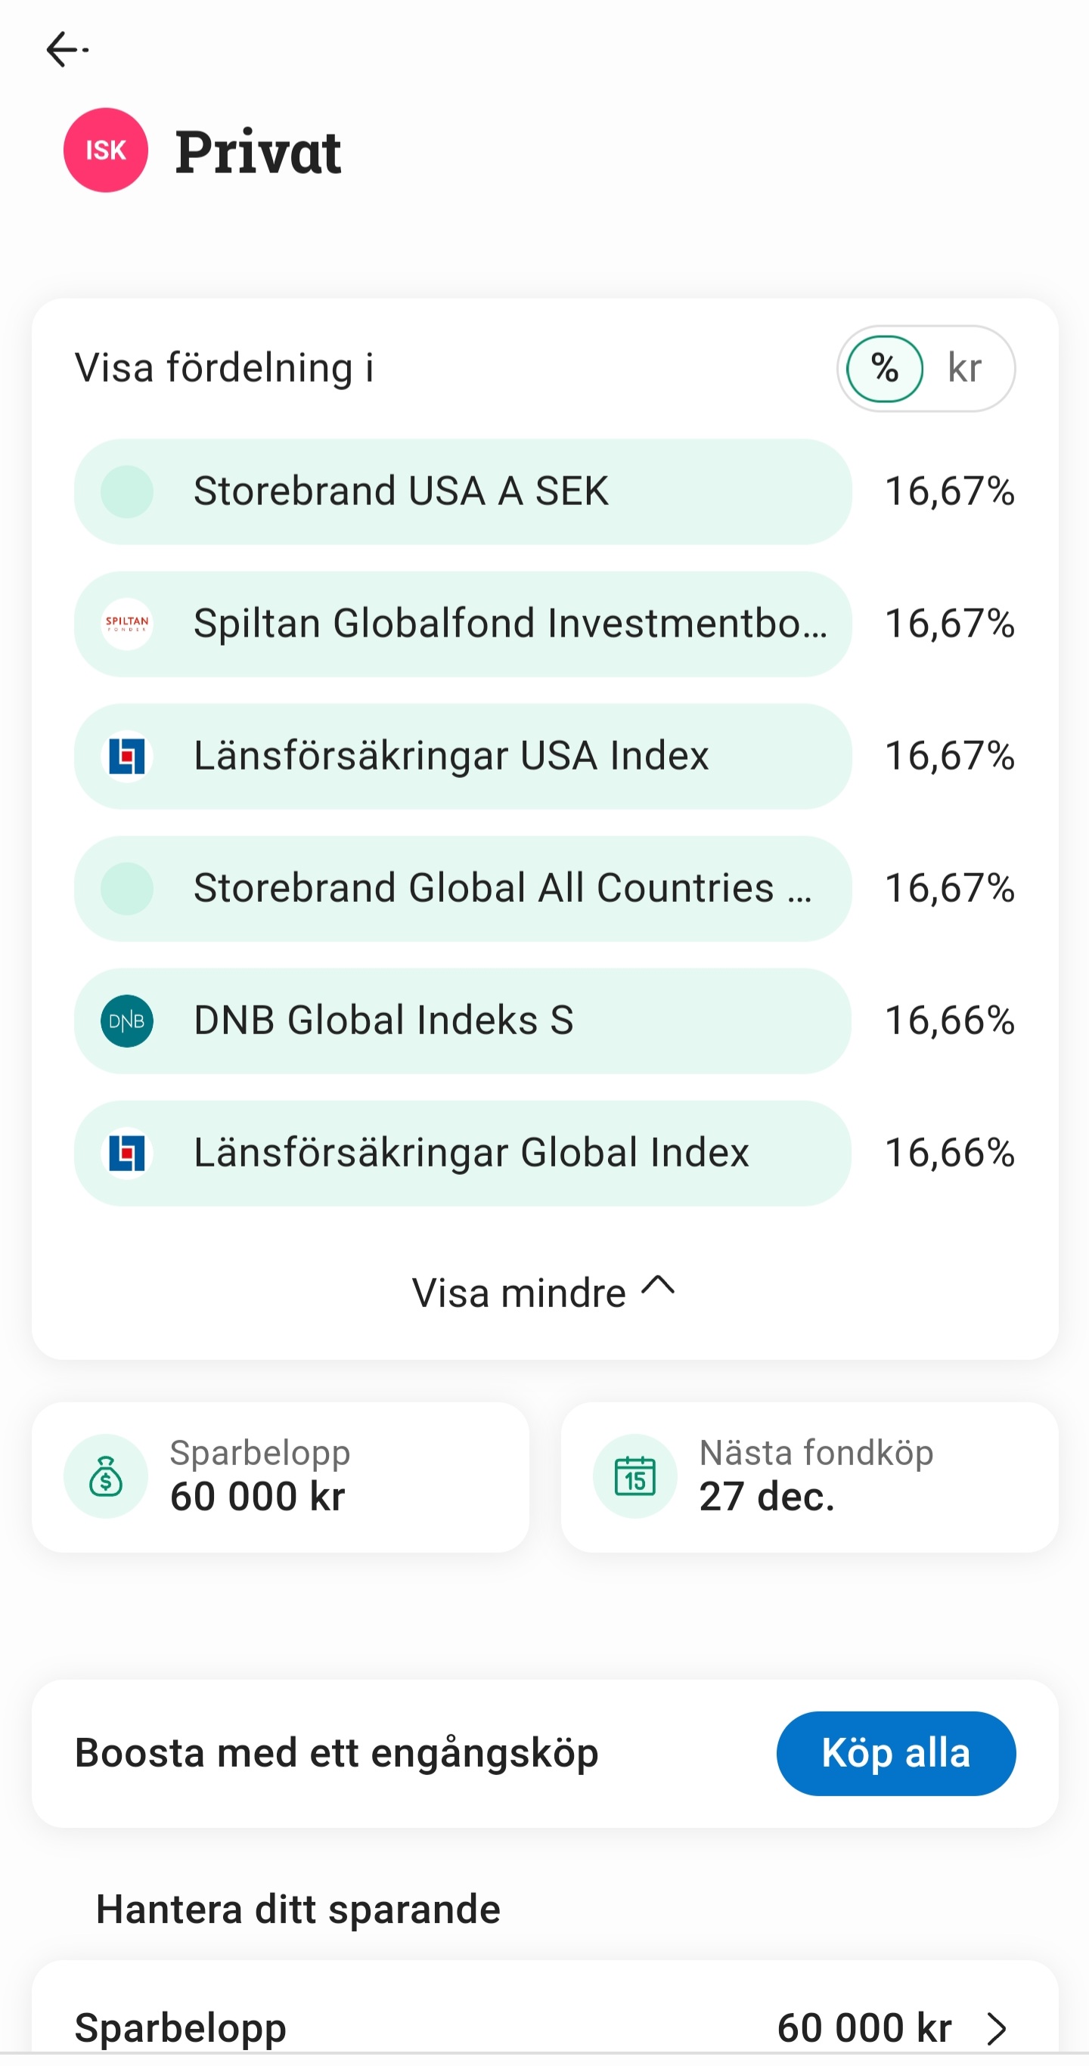1089x2066 pixels.
Task: Tap the DNB fund logo icon
Action: (127, 1021)
